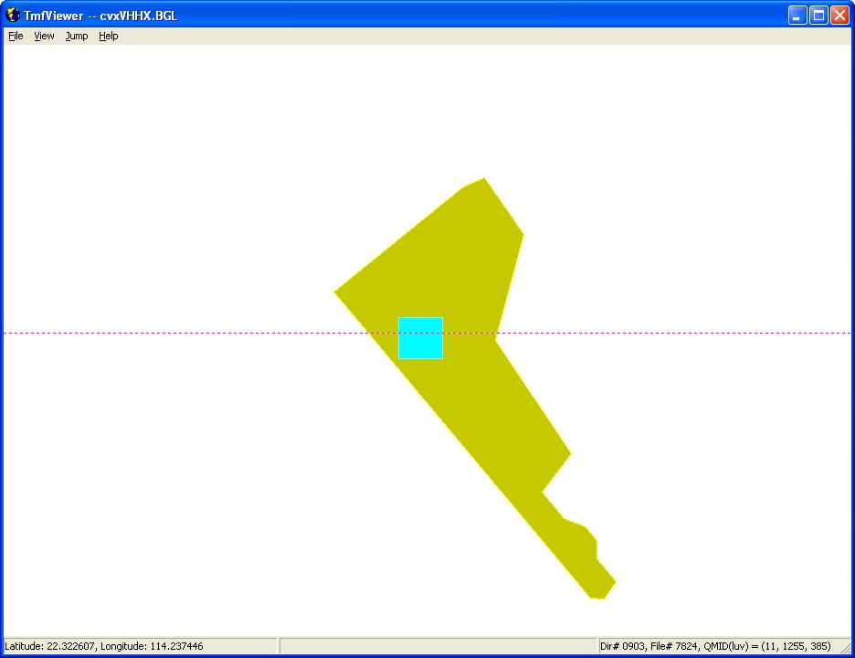855x658 pixels.
Task: Select the cyan square in the map
Action: [x=420, y=338]
